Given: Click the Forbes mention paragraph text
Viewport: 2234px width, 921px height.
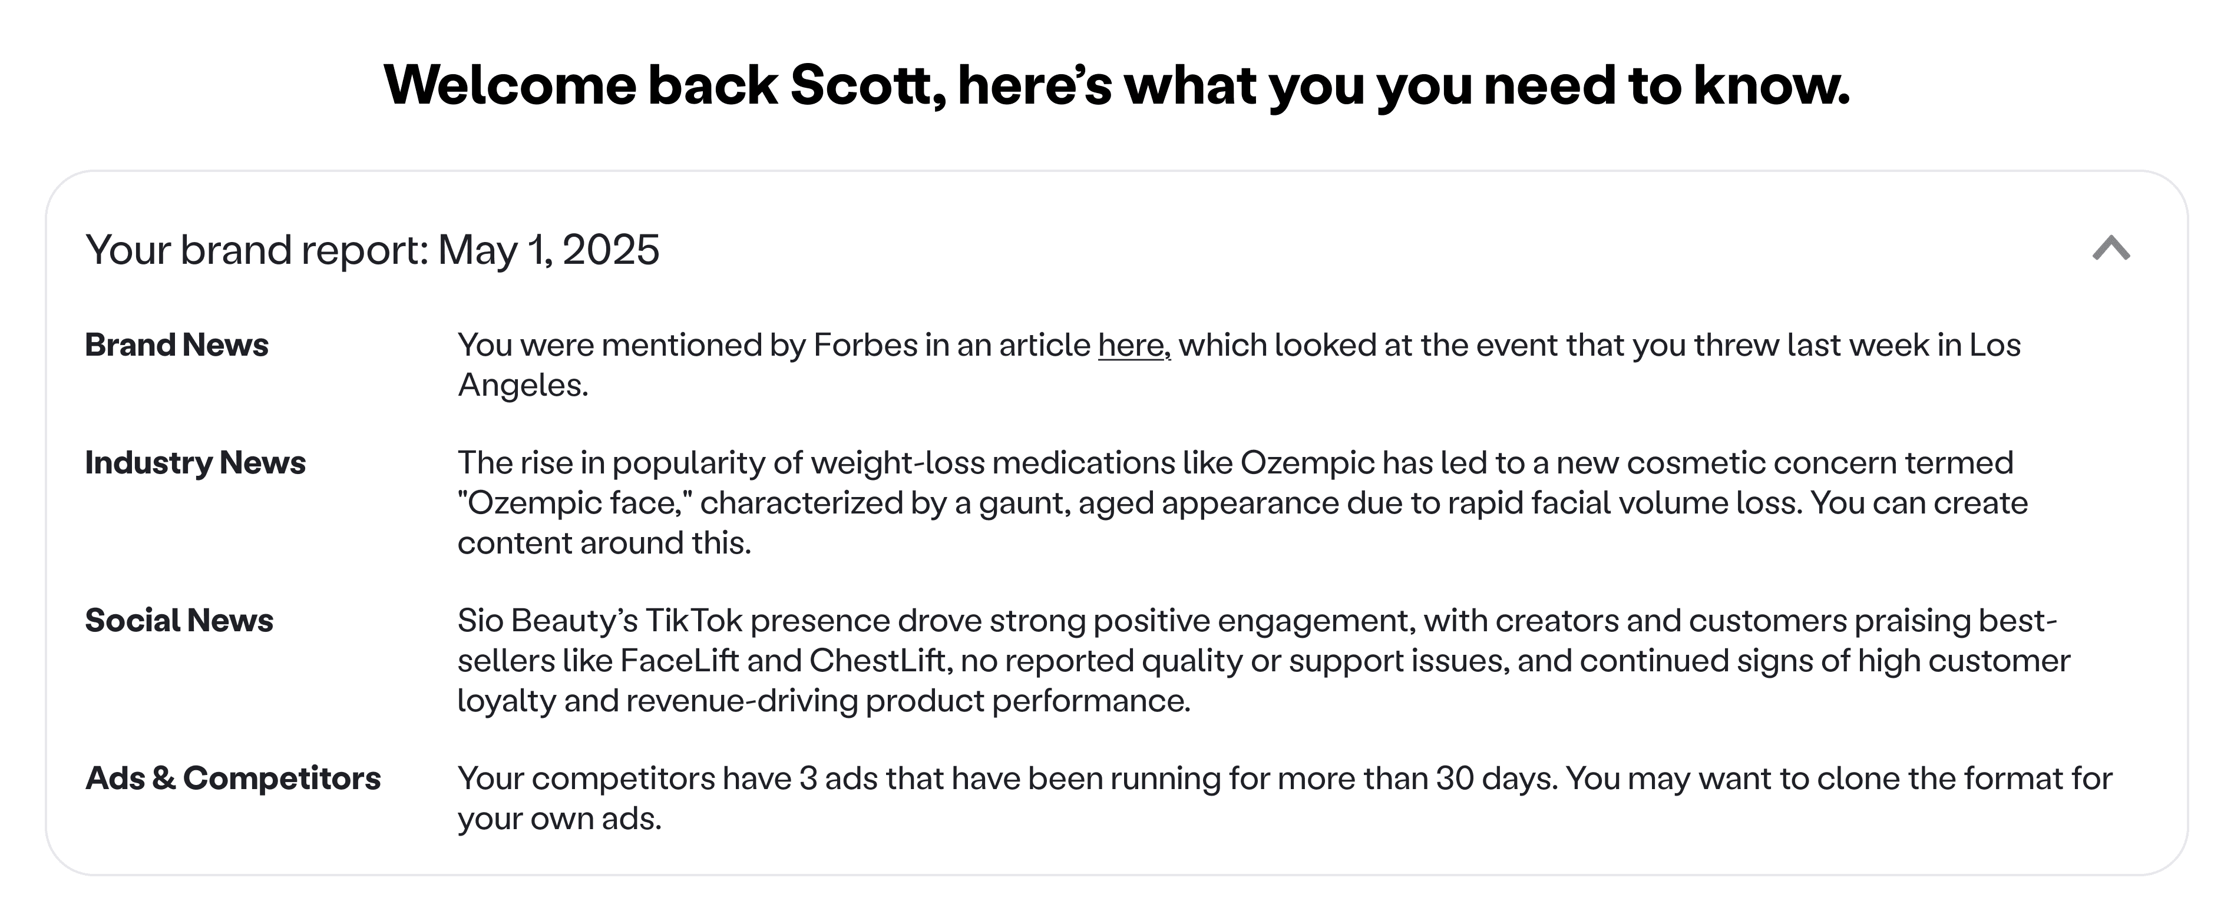Looking at the screenshot, I should [x=1238, y=365].
